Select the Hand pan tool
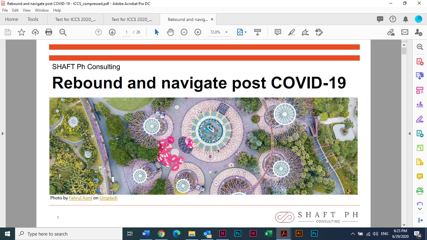The image size is (427, 240). pyautogui.click(x=170, y=32)
